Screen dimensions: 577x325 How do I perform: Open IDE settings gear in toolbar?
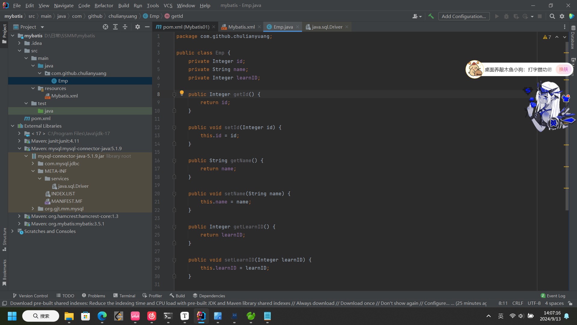(x=562, y=16)
